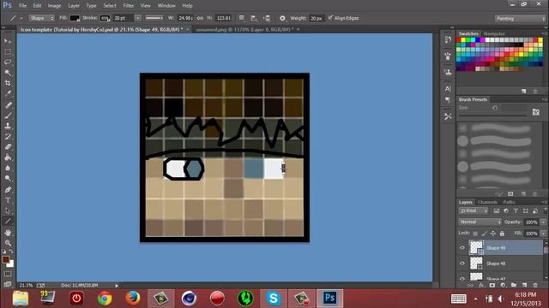This screenshot has width=549, height=308.
Task: Open the Opacity slider dropdown arrow
Action: [x=543, y=222]
